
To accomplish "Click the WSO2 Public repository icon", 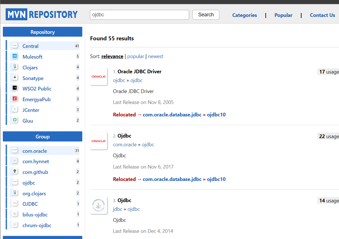I will pyautogui.click(x=15, y=88).
